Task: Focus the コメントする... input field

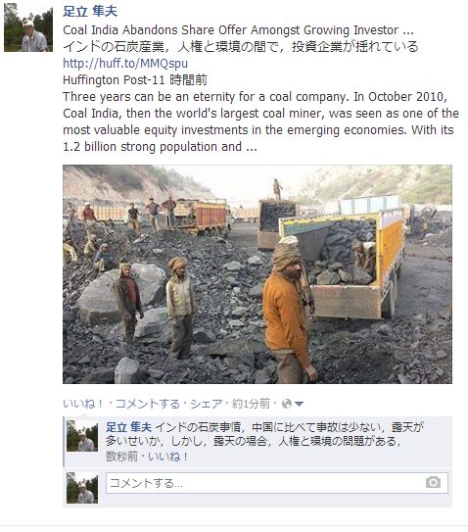Action: click(277, 483)
